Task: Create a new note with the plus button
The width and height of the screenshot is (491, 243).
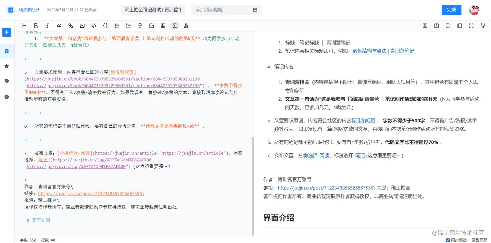Action: [x=7, y=32]
